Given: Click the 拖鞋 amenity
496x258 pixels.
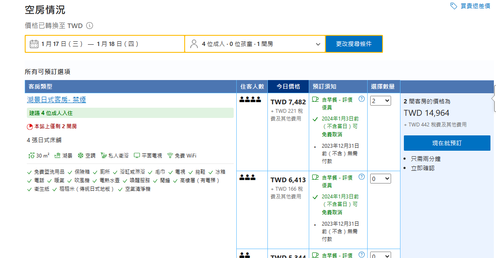Looking at the screenshot, I should (x=200, y=172).
